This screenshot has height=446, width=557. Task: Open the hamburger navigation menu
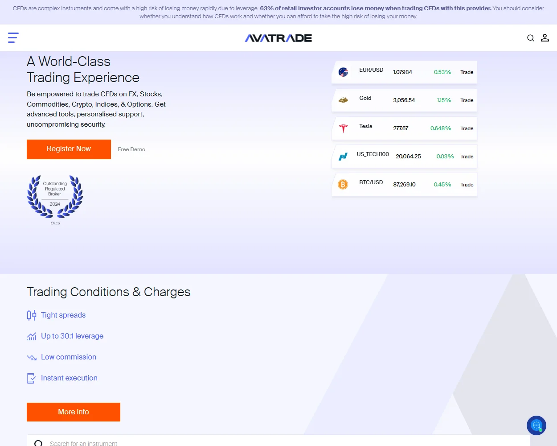[13, 37]
